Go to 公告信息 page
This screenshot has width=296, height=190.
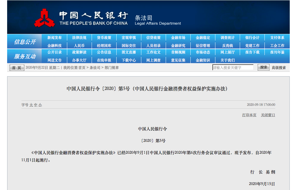[x=104, y=52]
